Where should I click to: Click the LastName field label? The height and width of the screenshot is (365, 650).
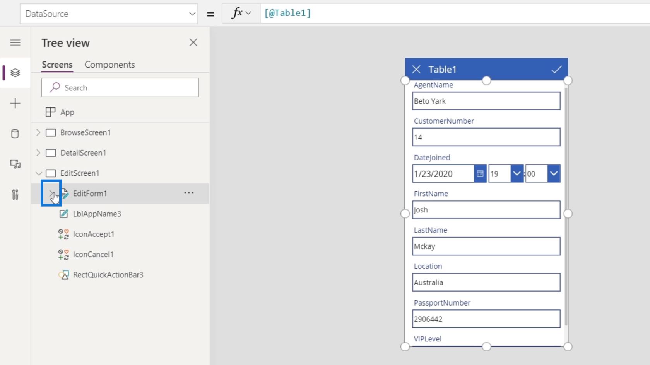(x=430, y=230)
